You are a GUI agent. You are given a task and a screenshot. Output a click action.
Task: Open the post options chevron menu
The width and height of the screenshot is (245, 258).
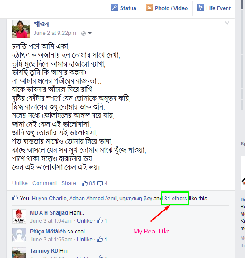227,23
